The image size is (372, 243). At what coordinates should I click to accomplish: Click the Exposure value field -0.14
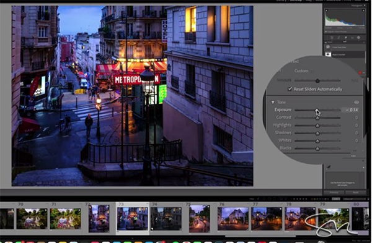point(350,110)
